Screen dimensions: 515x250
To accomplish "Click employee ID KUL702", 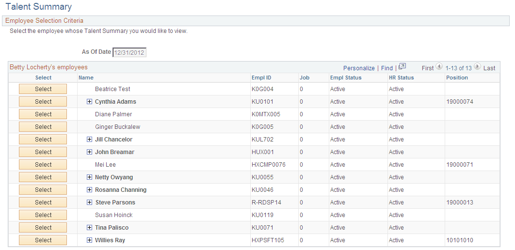I will coord(262,140).
